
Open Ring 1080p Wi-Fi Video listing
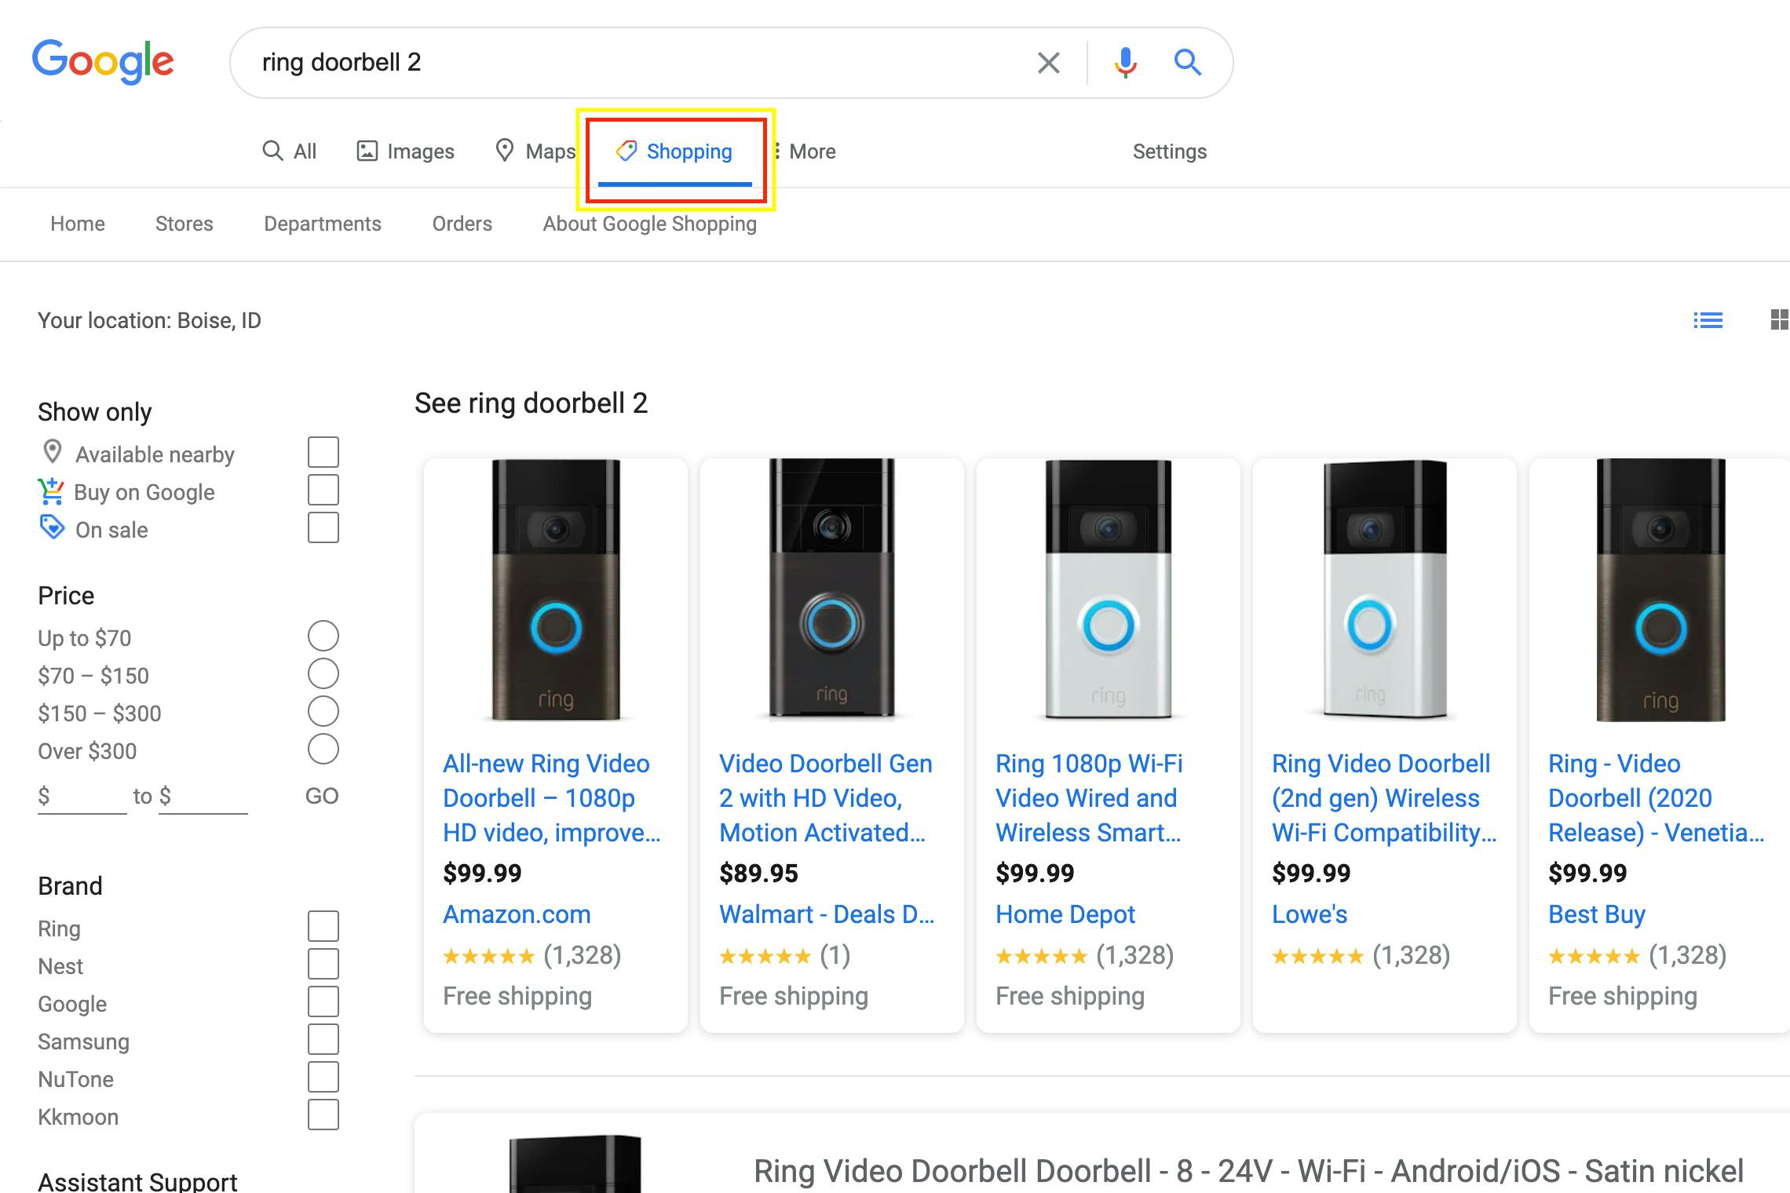click(1089, 798)
